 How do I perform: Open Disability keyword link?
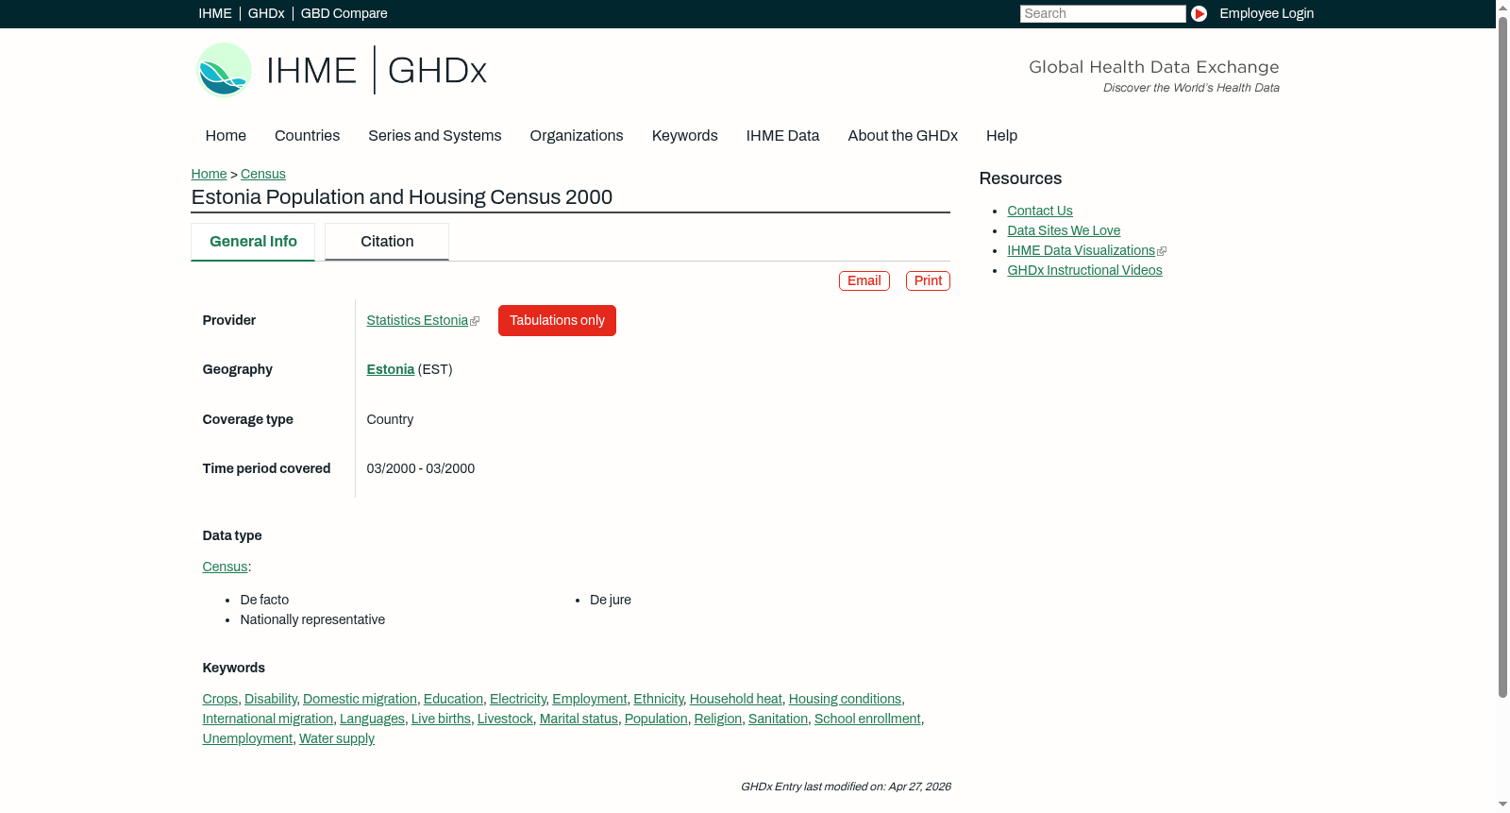[271, 699]
